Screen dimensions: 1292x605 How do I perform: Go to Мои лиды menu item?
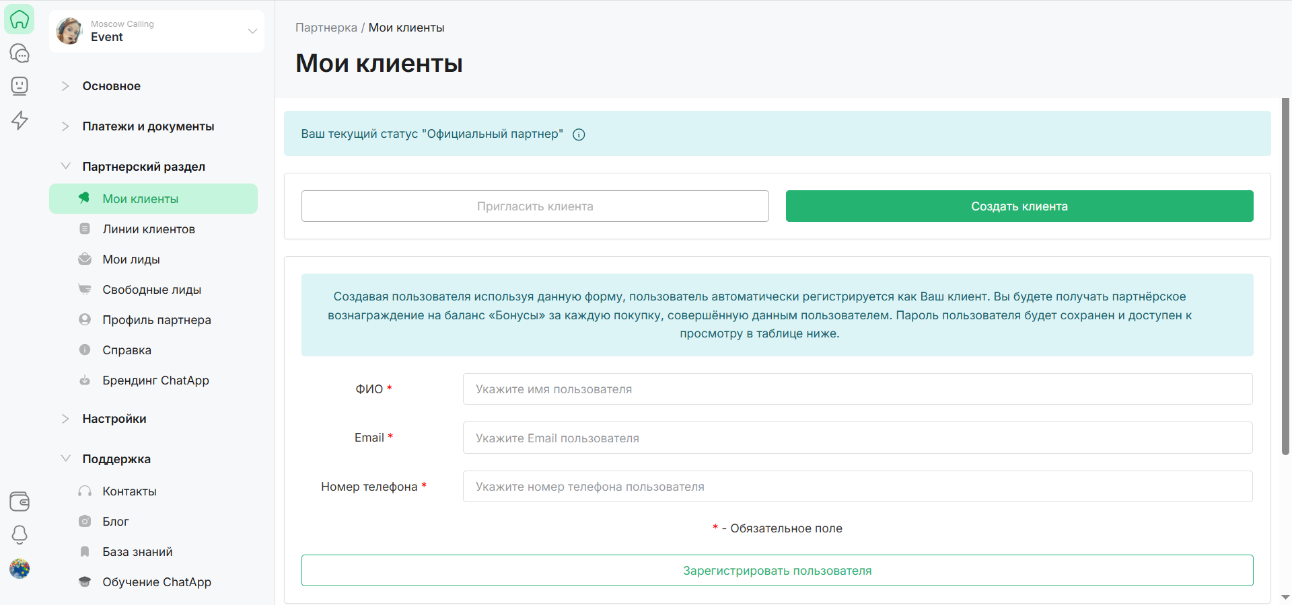click(131, 259)
